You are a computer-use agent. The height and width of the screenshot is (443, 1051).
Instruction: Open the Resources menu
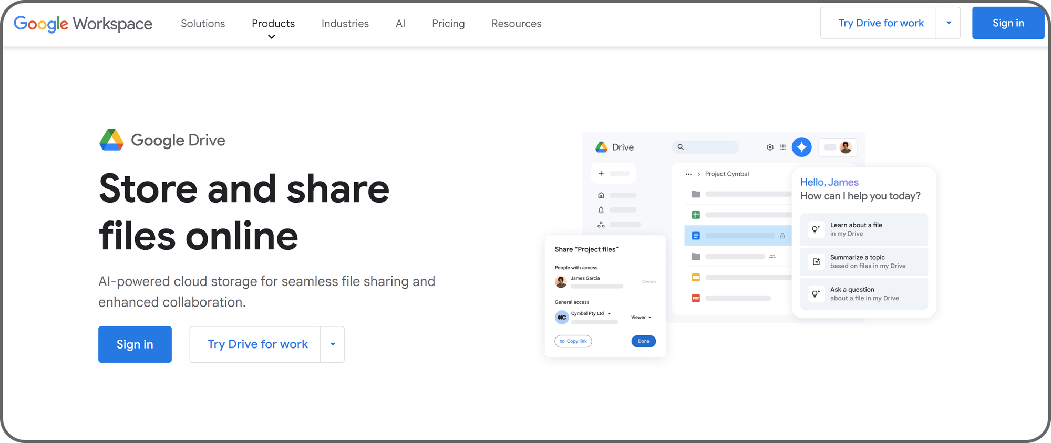coord(517,24)
